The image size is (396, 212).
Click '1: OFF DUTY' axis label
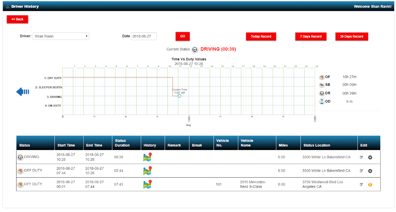53,78
